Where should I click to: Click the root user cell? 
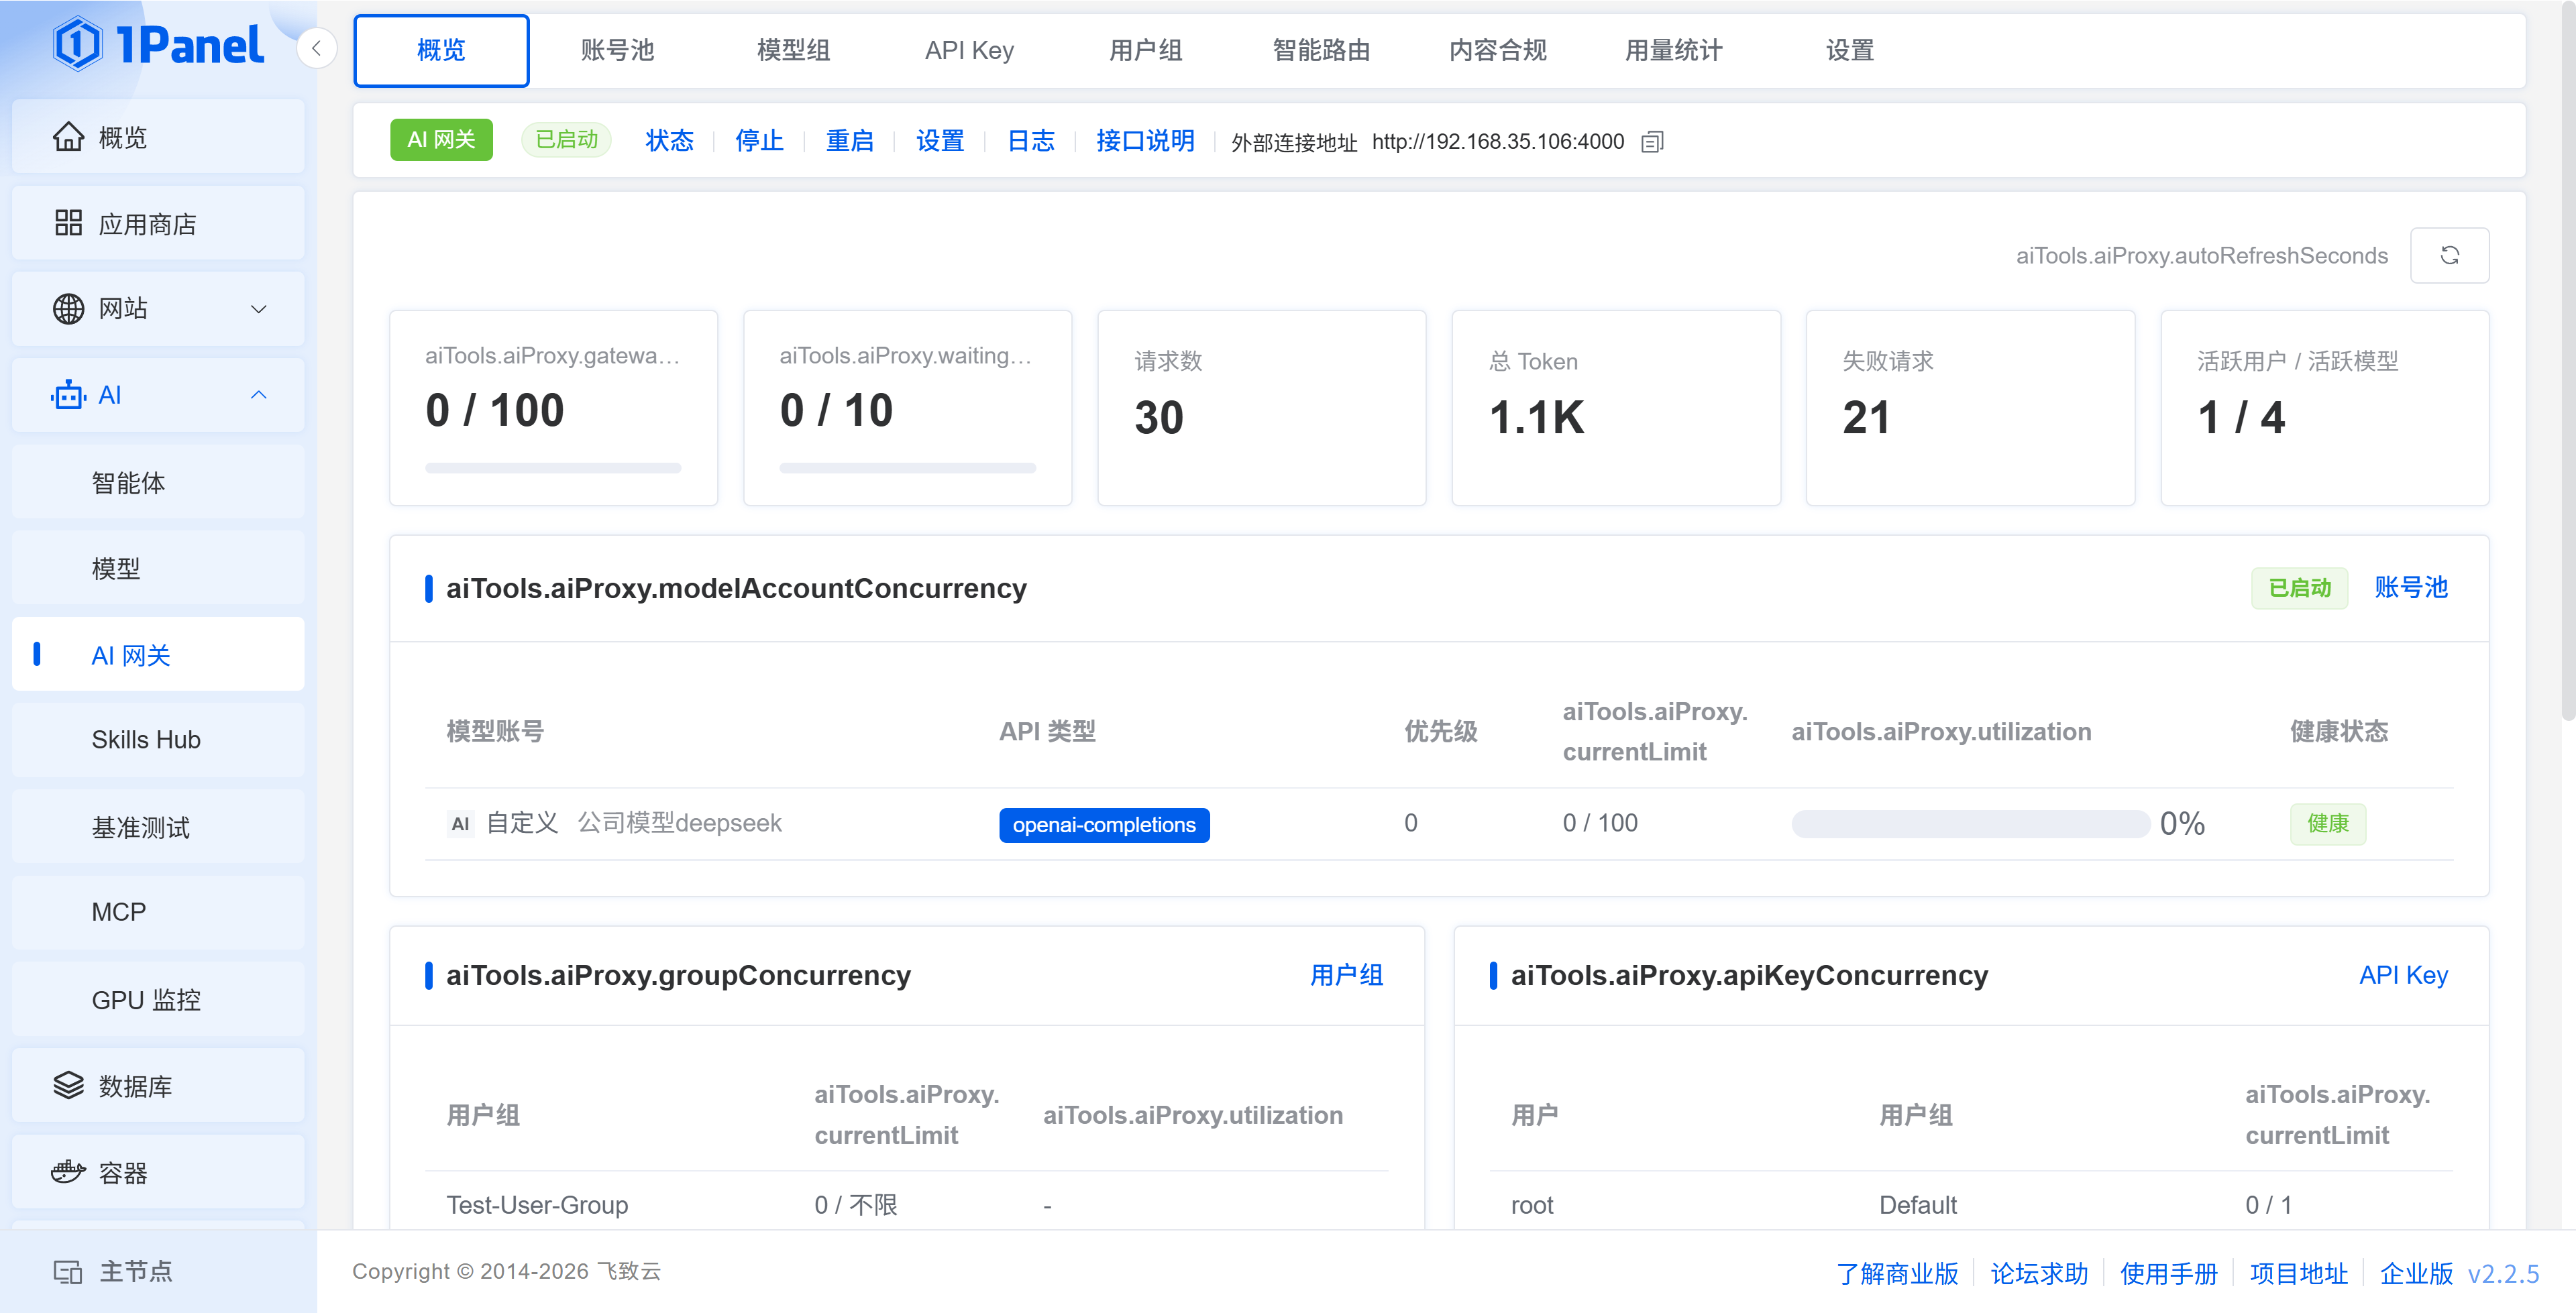click(1532, 1205)
